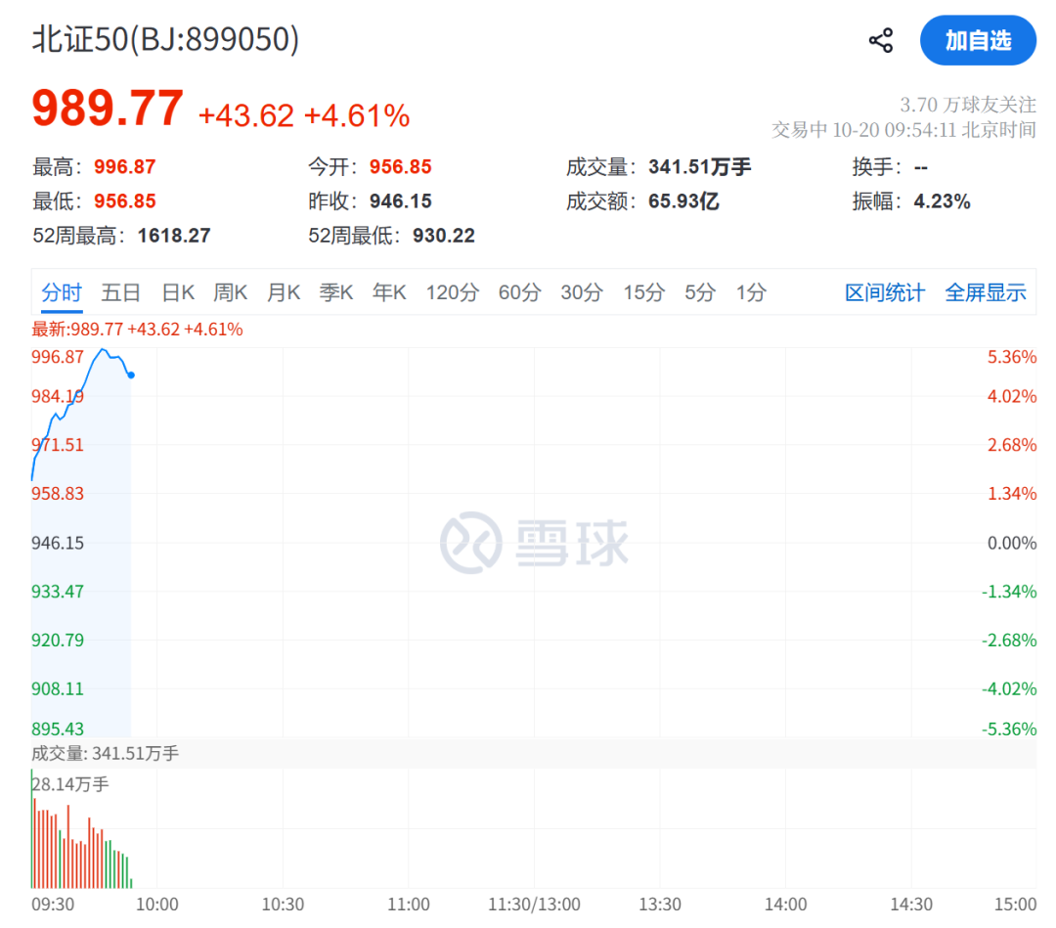Click the percentage change +4.61% in header
Image resolution: width=1056 pixels, height=928 pixels.
coord(357,115)
